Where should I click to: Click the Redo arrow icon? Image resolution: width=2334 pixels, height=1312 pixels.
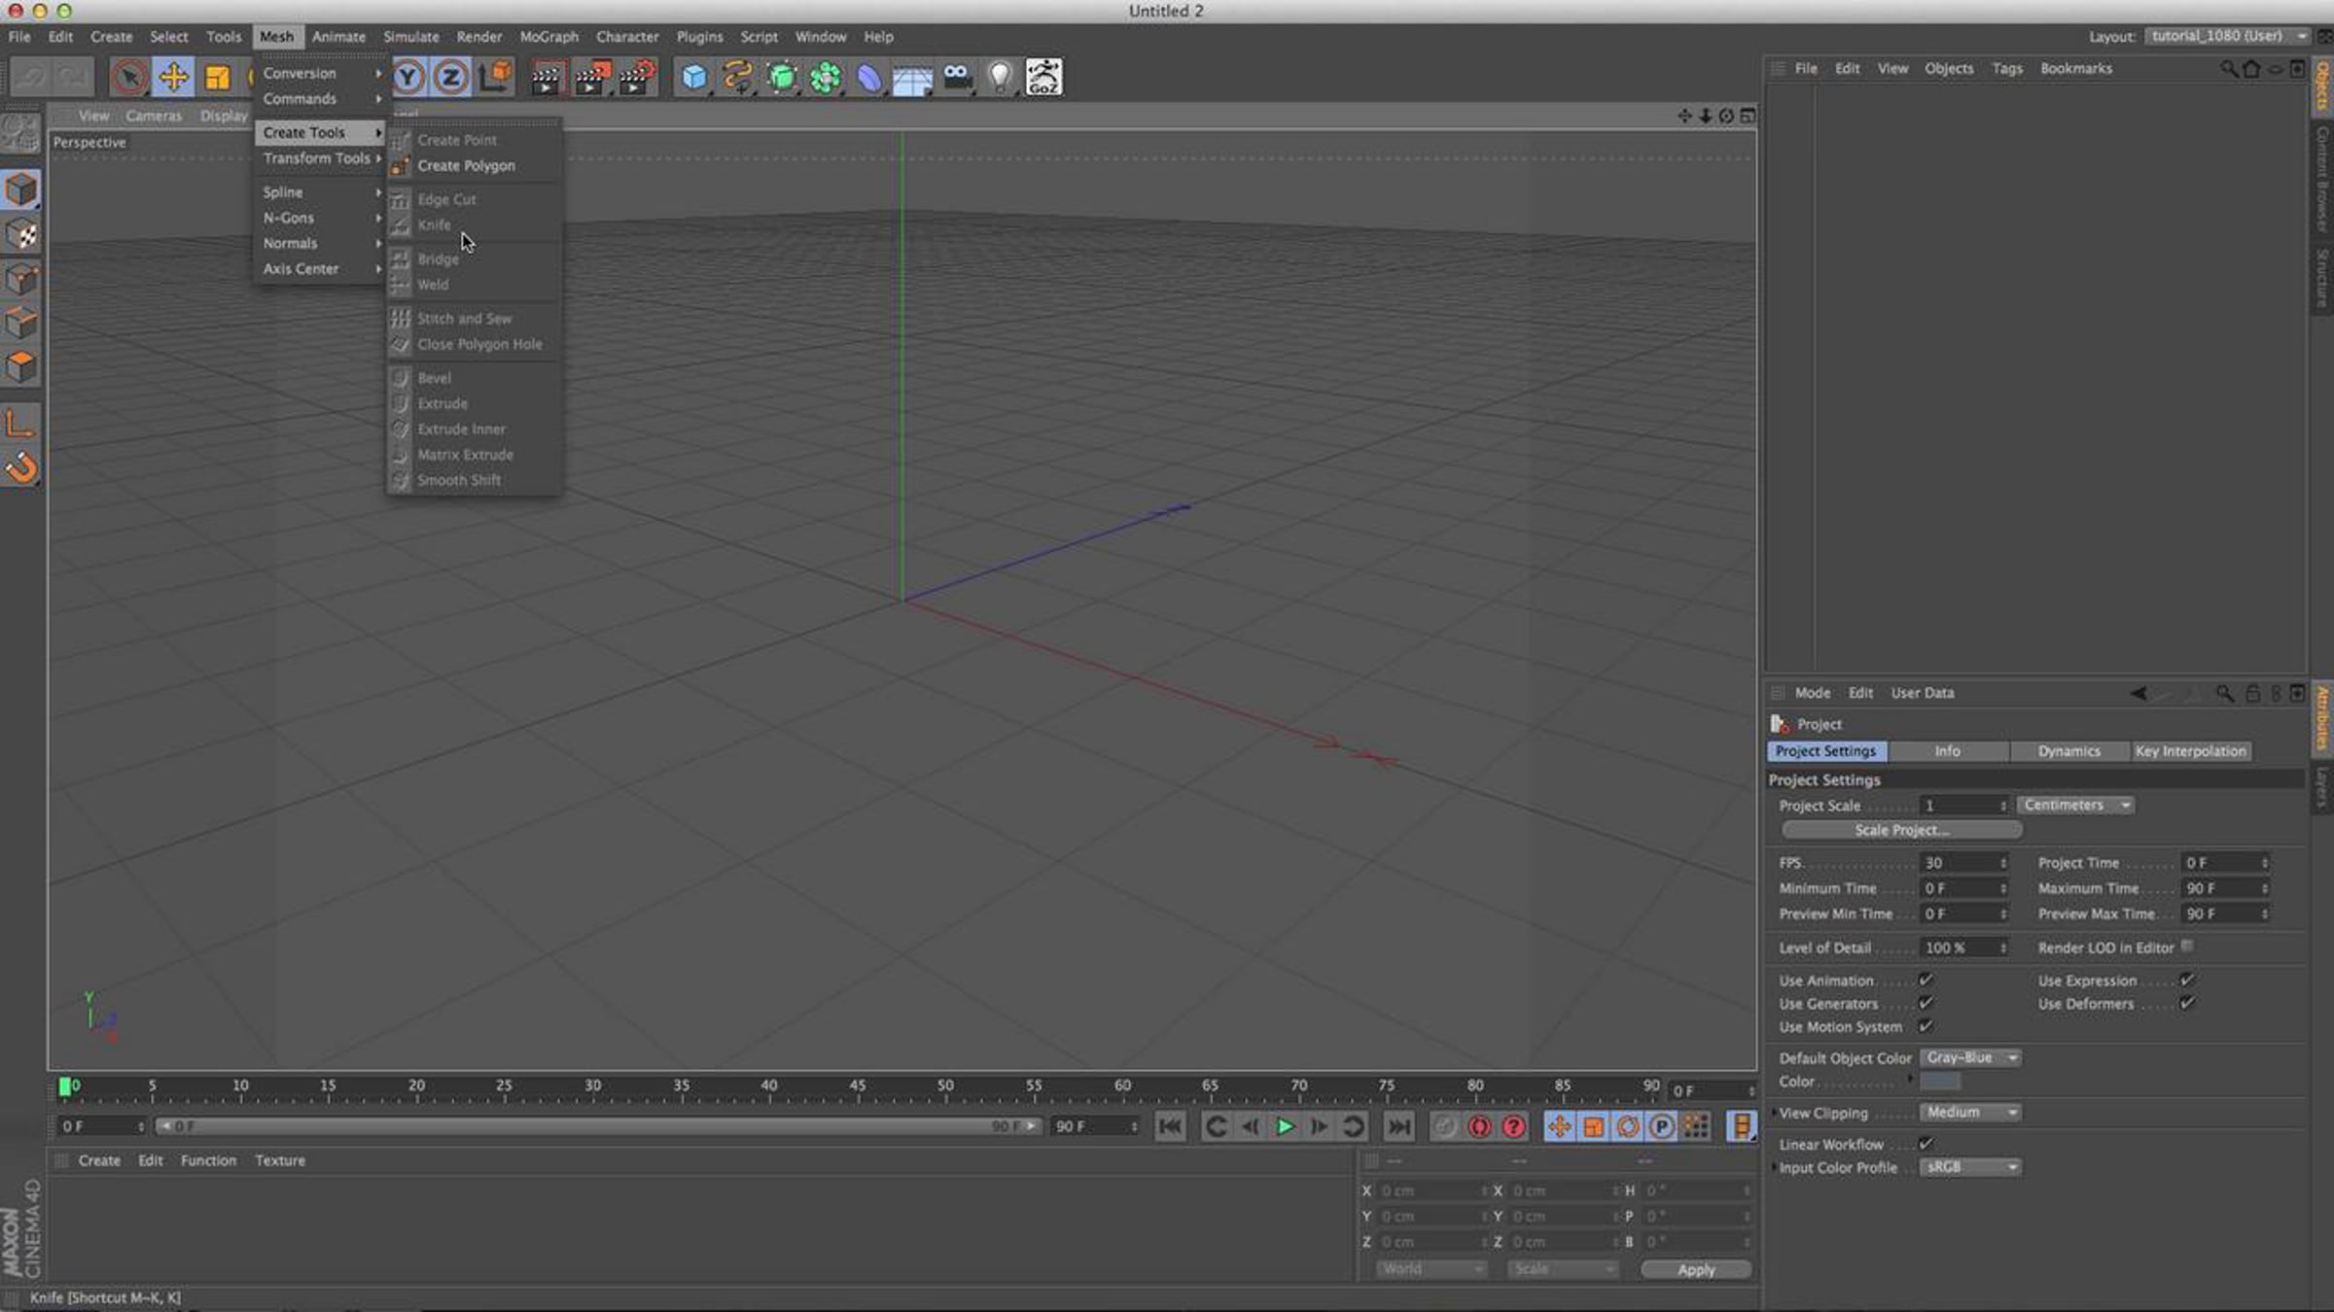[73, 77]
